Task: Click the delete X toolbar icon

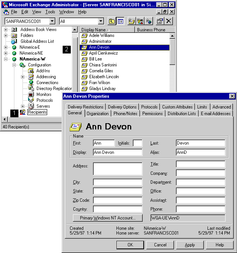Action: pyautogui.click(x=168, y=21)
